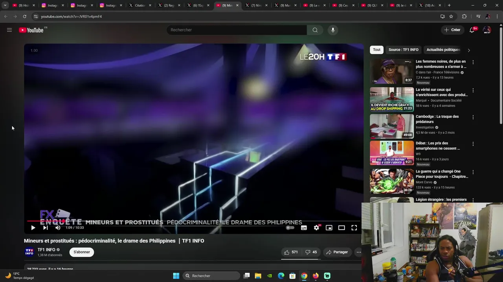Select the Tout filter chip
This screenshot has width=503, height=282.
[x=376, y=50]
